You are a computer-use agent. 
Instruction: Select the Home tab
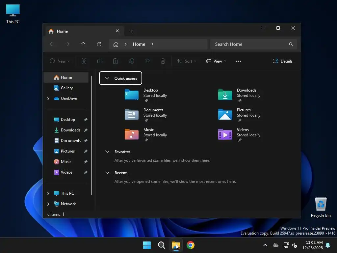pos(85,31)
